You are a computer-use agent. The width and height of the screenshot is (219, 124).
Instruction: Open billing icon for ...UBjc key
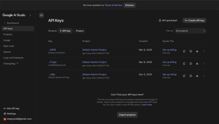[x=191, y=76]
